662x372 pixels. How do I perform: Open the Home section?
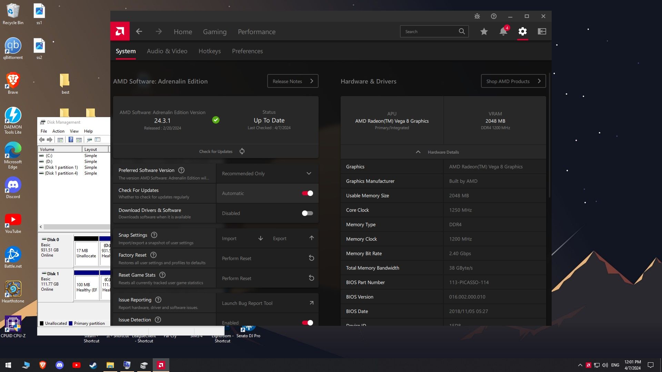pos(183,32)
